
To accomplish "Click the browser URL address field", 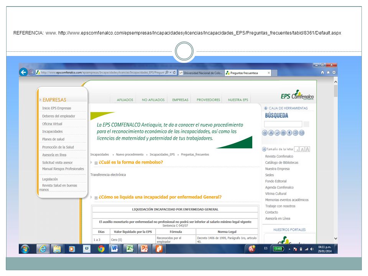I will pyautogui.click(x=102, y=72).
